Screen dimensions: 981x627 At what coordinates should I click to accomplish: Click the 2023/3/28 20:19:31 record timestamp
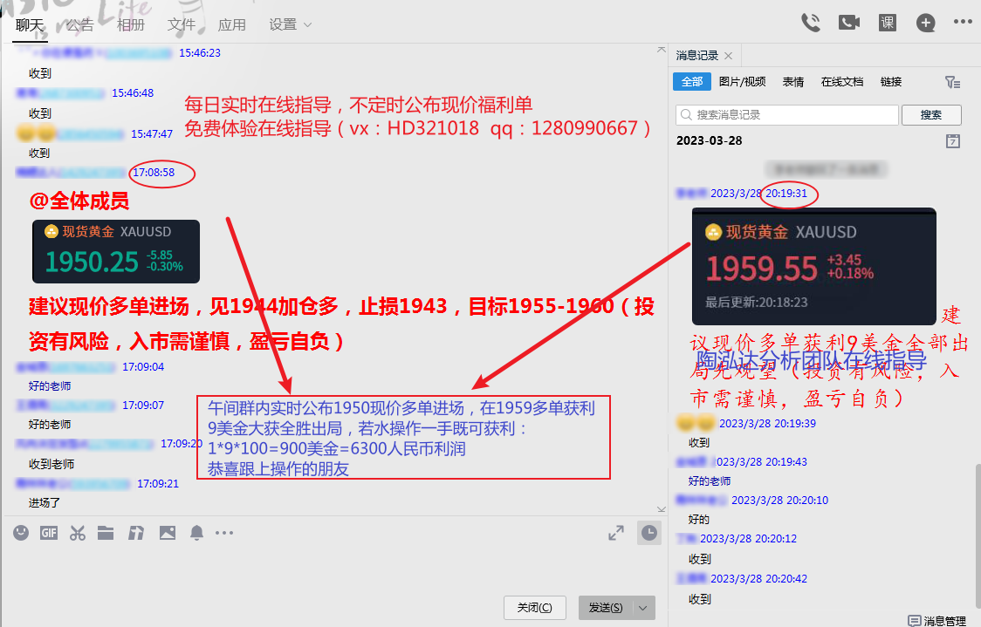pos(759,194)
